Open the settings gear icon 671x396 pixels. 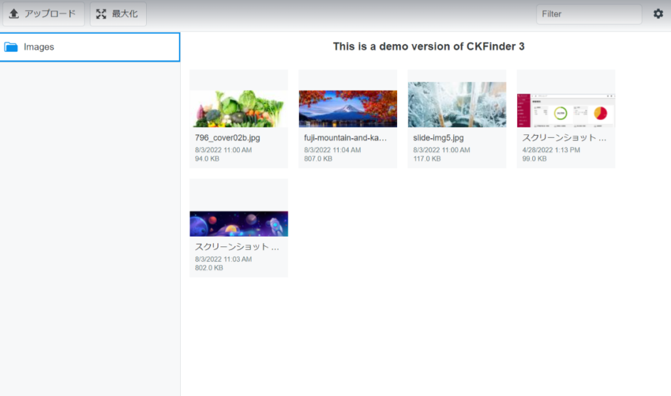coord(658,14)
